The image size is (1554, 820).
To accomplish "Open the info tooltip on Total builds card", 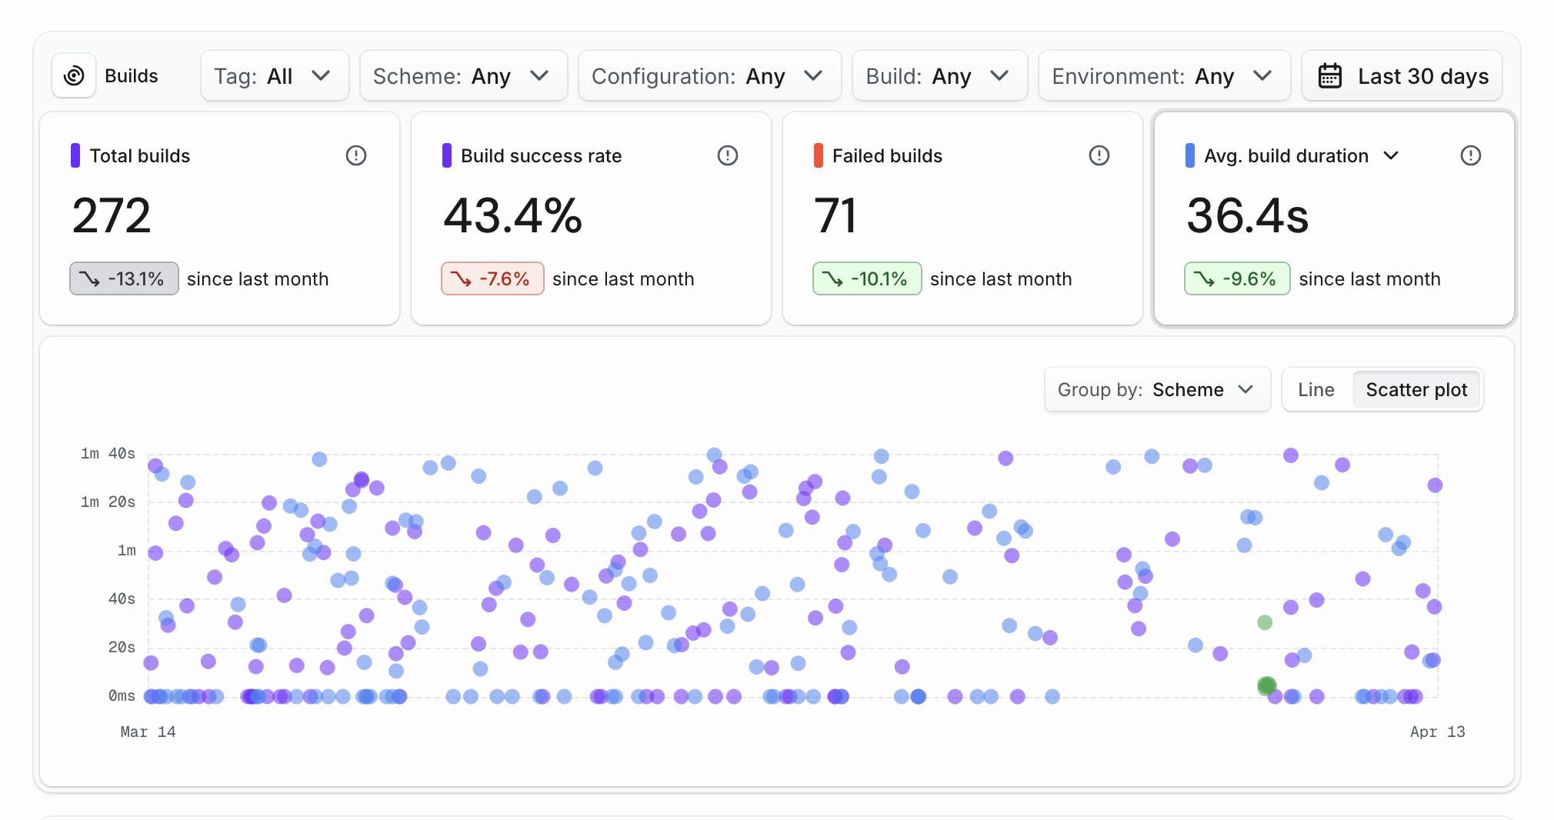I will (356, 155).
